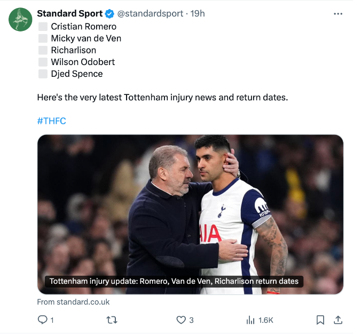The width and height of the screenshot is (353, 335).
Task: Click the blue verified badge
Action: click(109, 14)
